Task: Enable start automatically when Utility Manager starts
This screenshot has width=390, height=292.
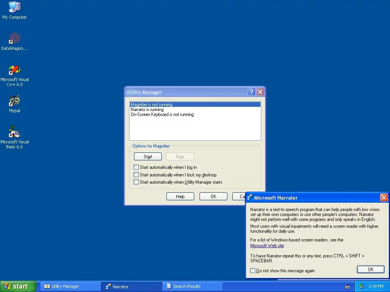Action: (x=136, y=182)
